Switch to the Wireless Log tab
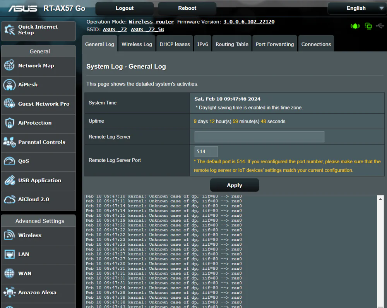 (137, 44)
